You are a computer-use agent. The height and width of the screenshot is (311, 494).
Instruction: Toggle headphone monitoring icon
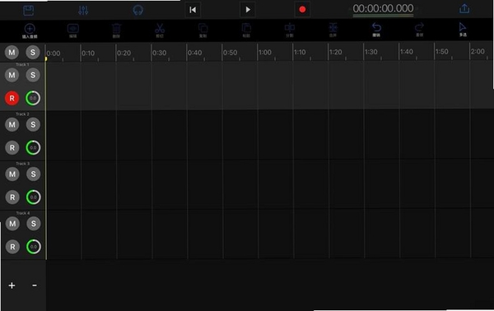click(x=138, y=11)
